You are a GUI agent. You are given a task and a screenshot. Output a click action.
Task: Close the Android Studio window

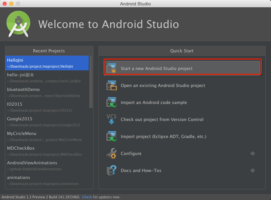point(5,4)
